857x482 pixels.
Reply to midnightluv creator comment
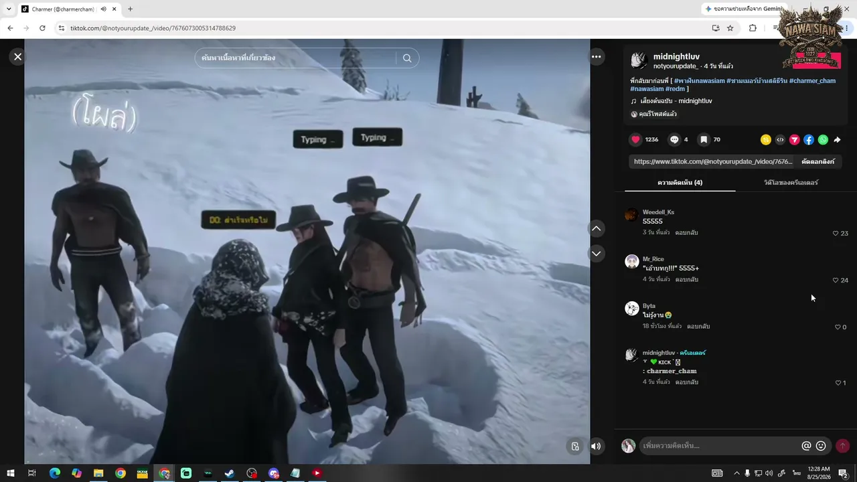click(x=686, y=382)
